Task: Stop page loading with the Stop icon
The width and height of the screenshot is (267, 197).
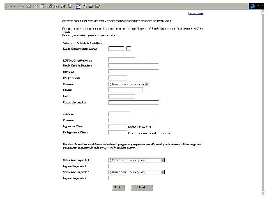Action: (29, 6)
